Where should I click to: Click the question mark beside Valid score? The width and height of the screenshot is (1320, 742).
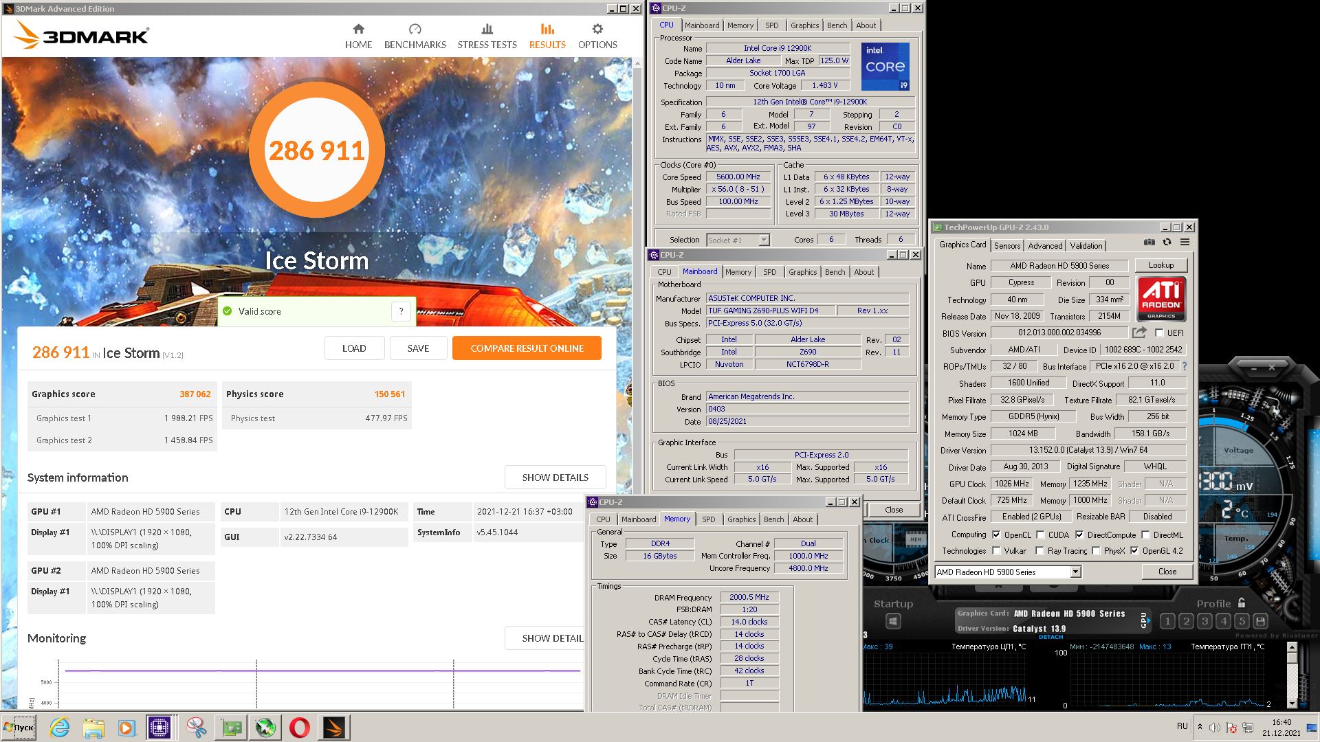[401, 311]
